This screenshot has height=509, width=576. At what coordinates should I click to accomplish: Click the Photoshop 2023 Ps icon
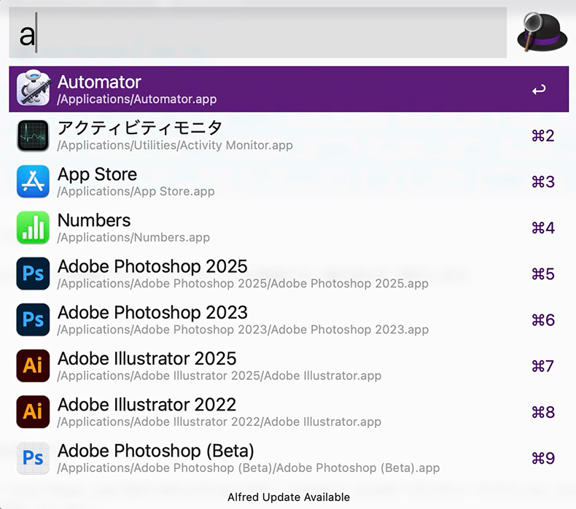coord(33,319)
